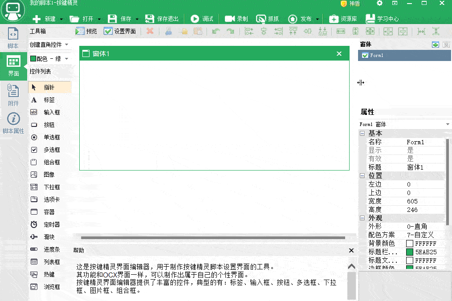The width and height of the screenshot is (452, 301).
Task: Click the equal horizontal spacing icon
Action: (421, 31)
